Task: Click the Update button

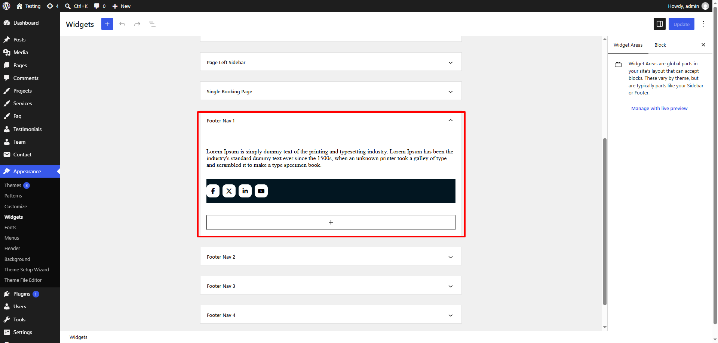Action: point(681,24)
